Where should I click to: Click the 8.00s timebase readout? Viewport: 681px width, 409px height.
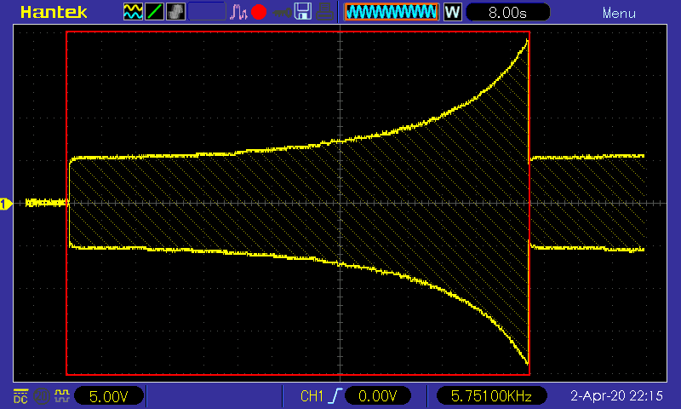(507, 12)
